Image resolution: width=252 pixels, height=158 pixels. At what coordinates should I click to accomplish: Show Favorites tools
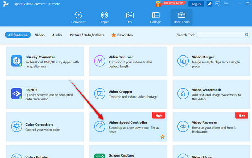(122, 35)
